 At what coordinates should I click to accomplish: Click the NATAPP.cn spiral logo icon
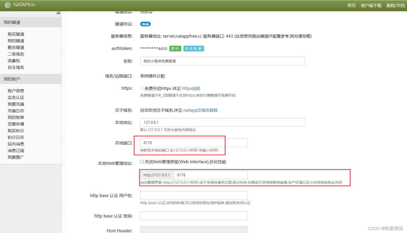pos(8,5)
